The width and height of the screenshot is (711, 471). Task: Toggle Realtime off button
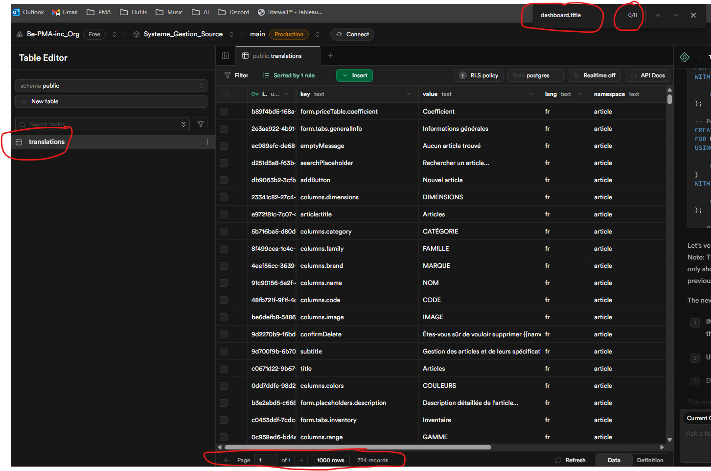pyautogui.click(x=595, y=75)
